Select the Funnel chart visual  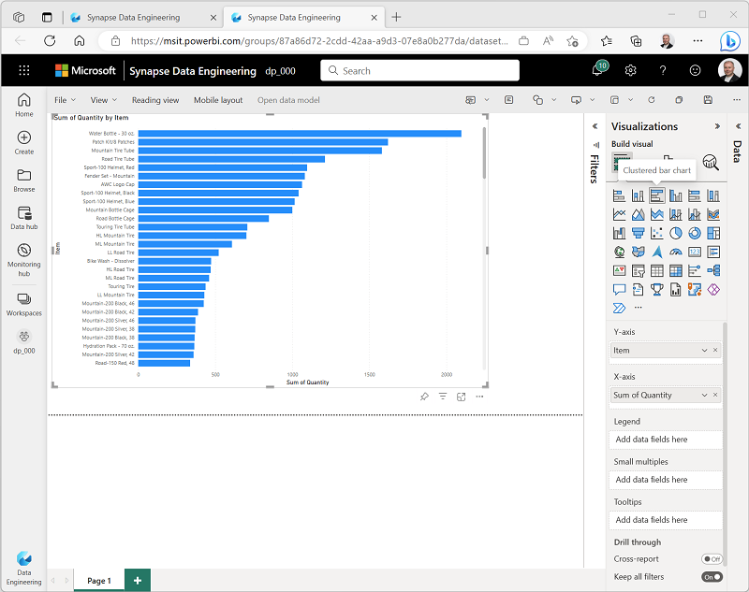638,233
